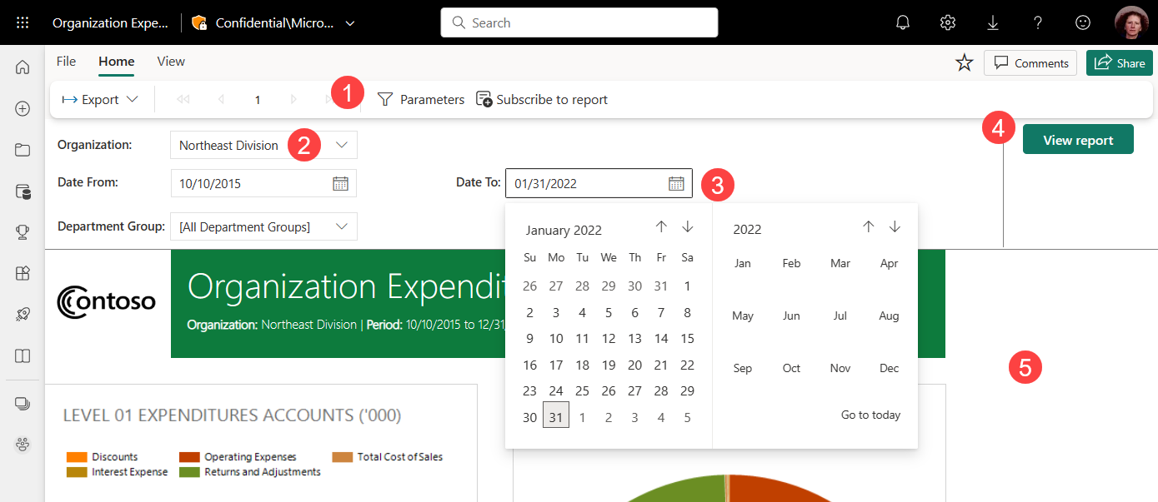Open the bottom workspace people icon
This screenshot has width=1158, height=502.
tap(23, 445)
